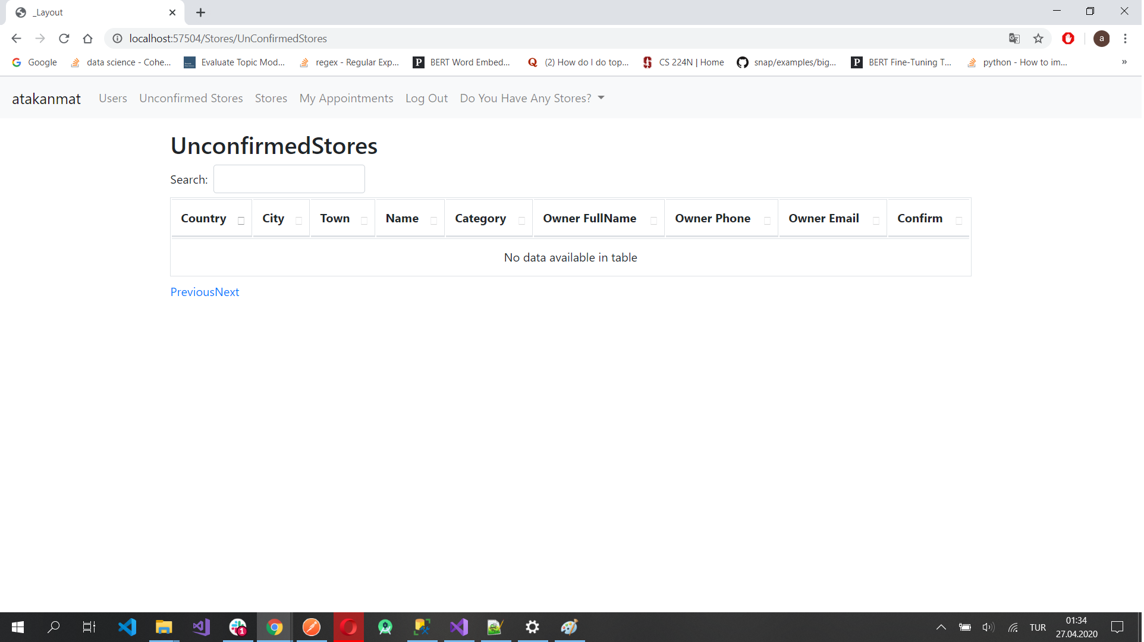The image size is (1144, 642).
Task: Sort the table by the Owner FullName column
Action: point(590,219)
